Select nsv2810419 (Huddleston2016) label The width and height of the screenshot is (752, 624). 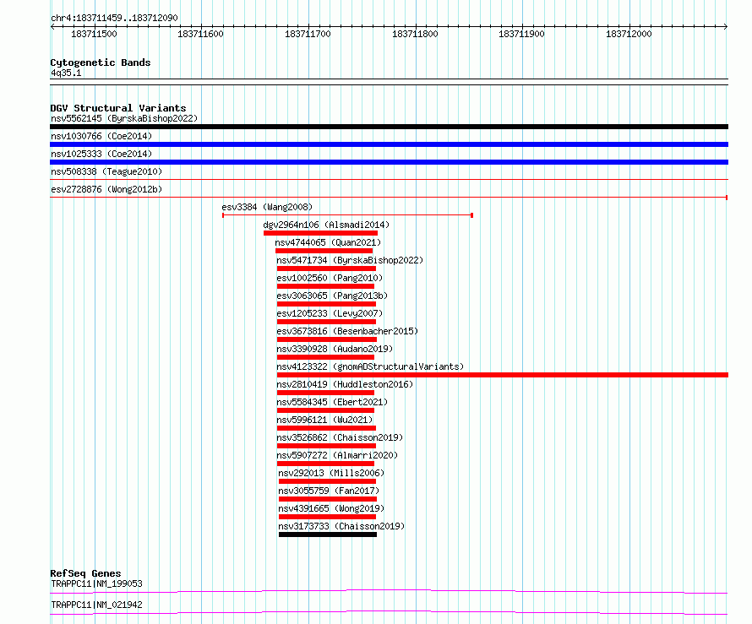pyautogui.click(x=345, y=384)
